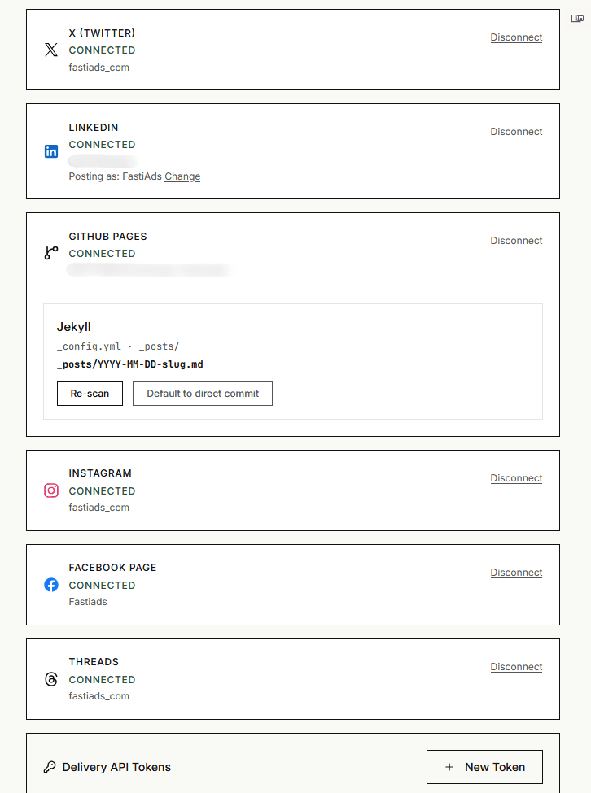Screen dimensions: 591x793
Task: Click the Instagram logo icon
Action: [51, 490]
